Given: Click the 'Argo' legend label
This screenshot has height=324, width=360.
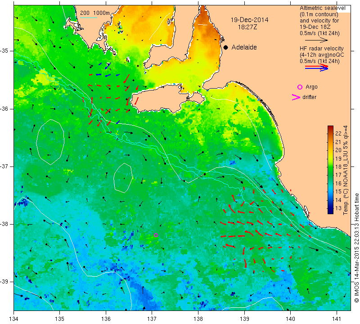Looking at the screenshot, I should click(x=311, y=87).
